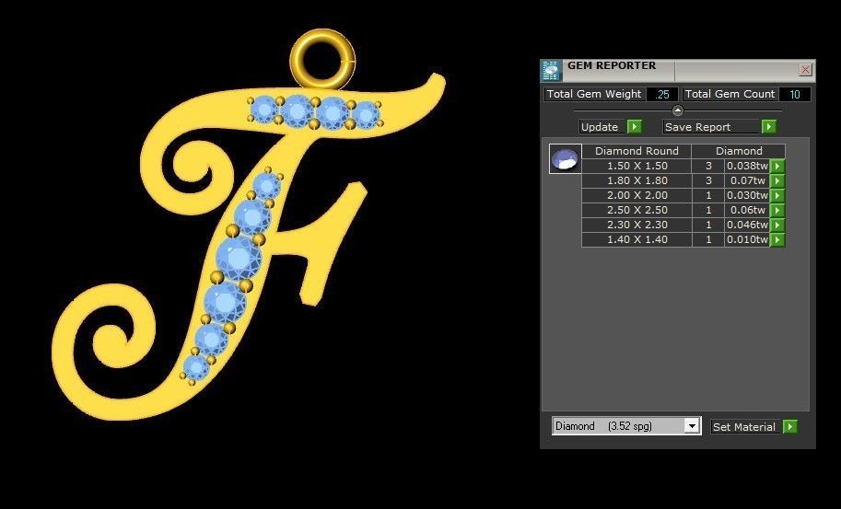Select the 1.40 X 1.40 size cell
This screenshot has width=841, height=509.
[637, 239]
